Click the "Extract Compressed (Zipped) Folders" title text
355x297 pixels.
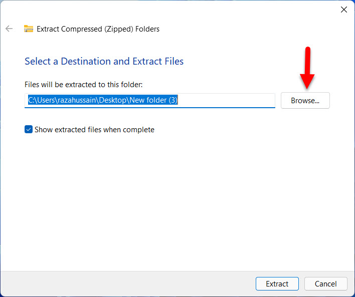98,29
